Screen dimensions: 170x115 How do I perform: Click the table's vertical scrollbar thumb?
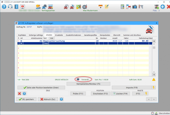154,48
